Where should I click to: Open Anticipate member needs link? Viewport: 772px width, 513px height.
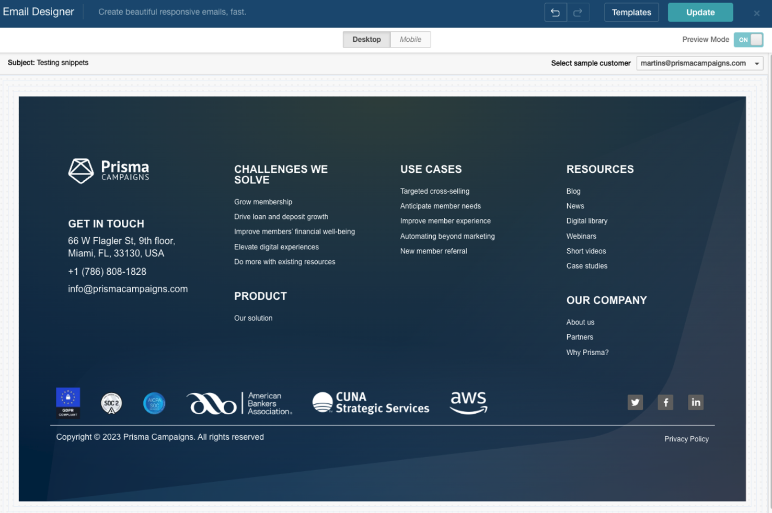pos(441,206)
